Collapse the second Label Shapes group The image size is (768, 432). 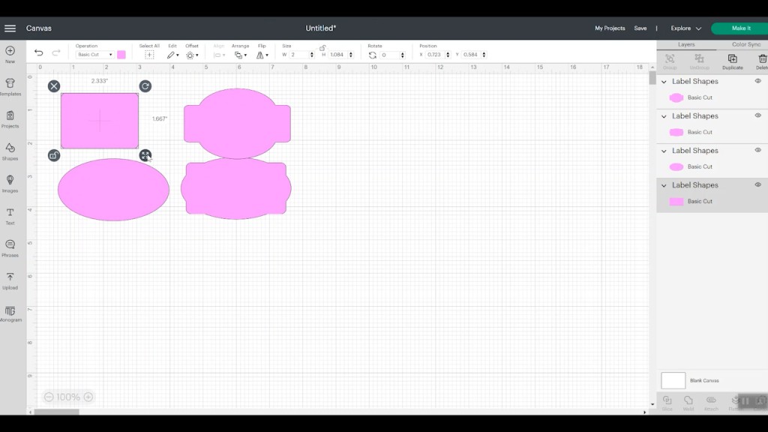point(664,116)
